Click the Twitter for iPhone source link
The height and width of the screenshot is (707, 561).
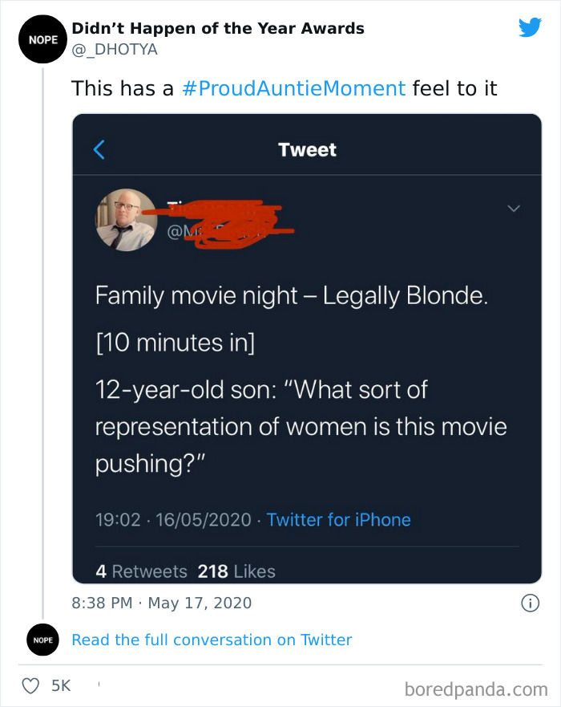(338, 520)
